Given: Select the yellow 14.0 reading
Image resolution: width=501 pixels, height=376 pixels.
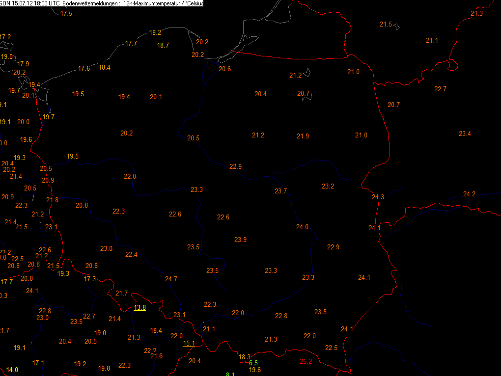Looking at the screenshot, I should (x=12, y=370).
